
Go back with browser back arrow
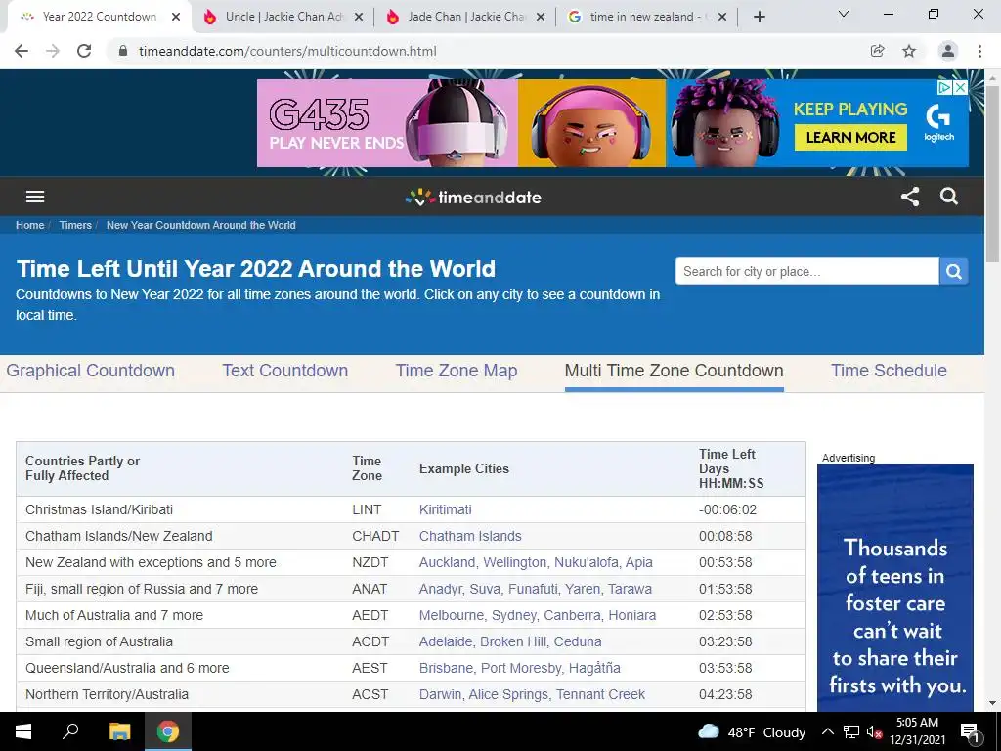click(22, 51)
